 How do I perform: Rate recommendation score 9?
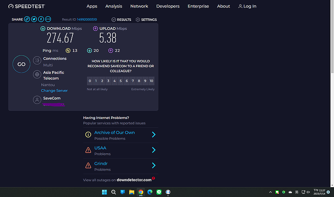pyautogui.click(x=145, y=81)
